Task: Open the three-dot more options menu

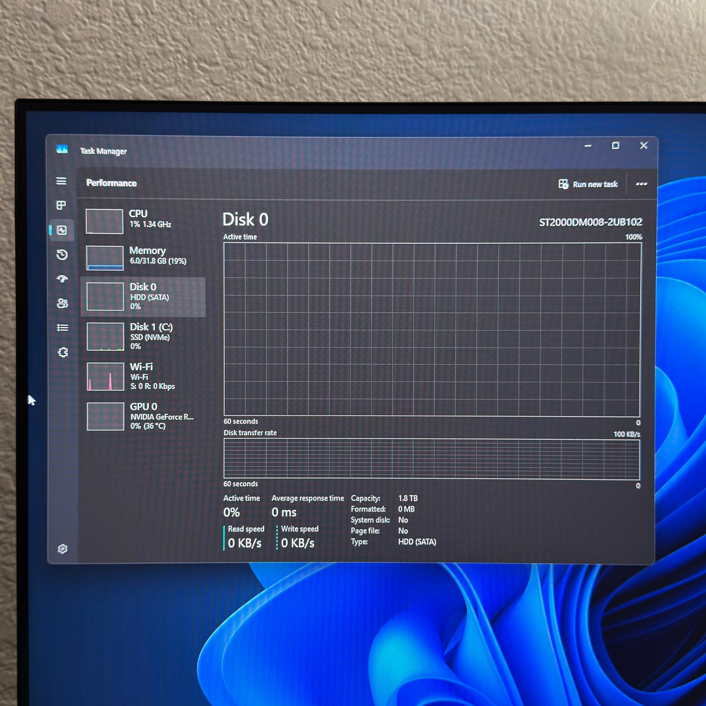Action: (641, 184)
